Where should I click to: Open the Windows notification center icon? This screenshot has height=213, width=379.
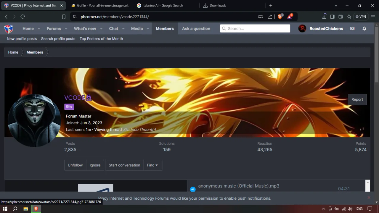pyautogui.click(x=370, y=209)
